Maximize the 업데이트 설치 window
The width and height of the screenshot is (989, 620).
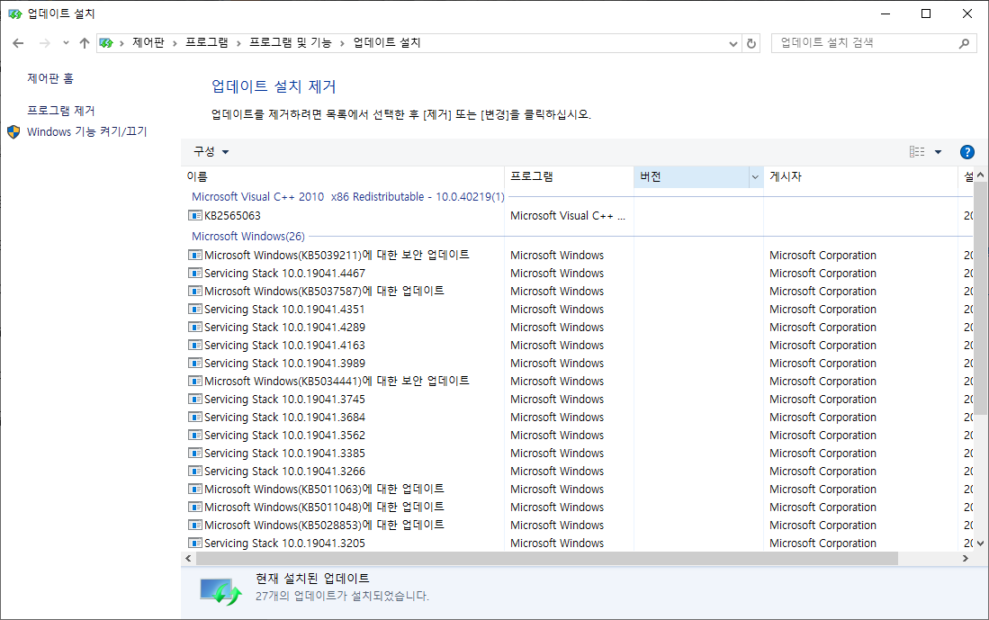(x=926, y=13)
